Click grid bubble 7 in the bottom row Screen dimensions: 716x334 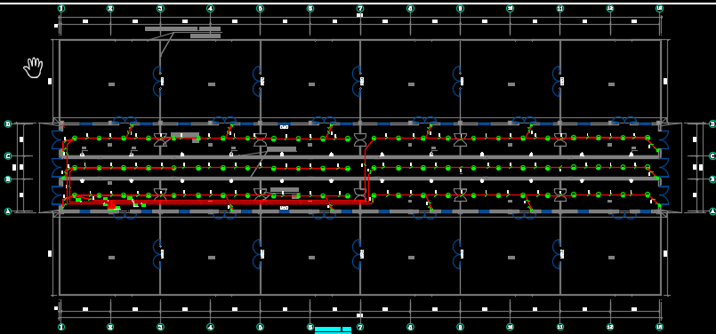[x=360, y=327]
